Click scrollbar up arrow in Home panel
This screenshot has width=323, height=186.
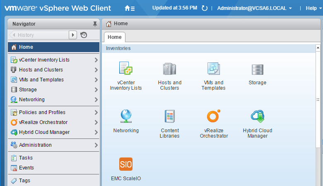318,48
